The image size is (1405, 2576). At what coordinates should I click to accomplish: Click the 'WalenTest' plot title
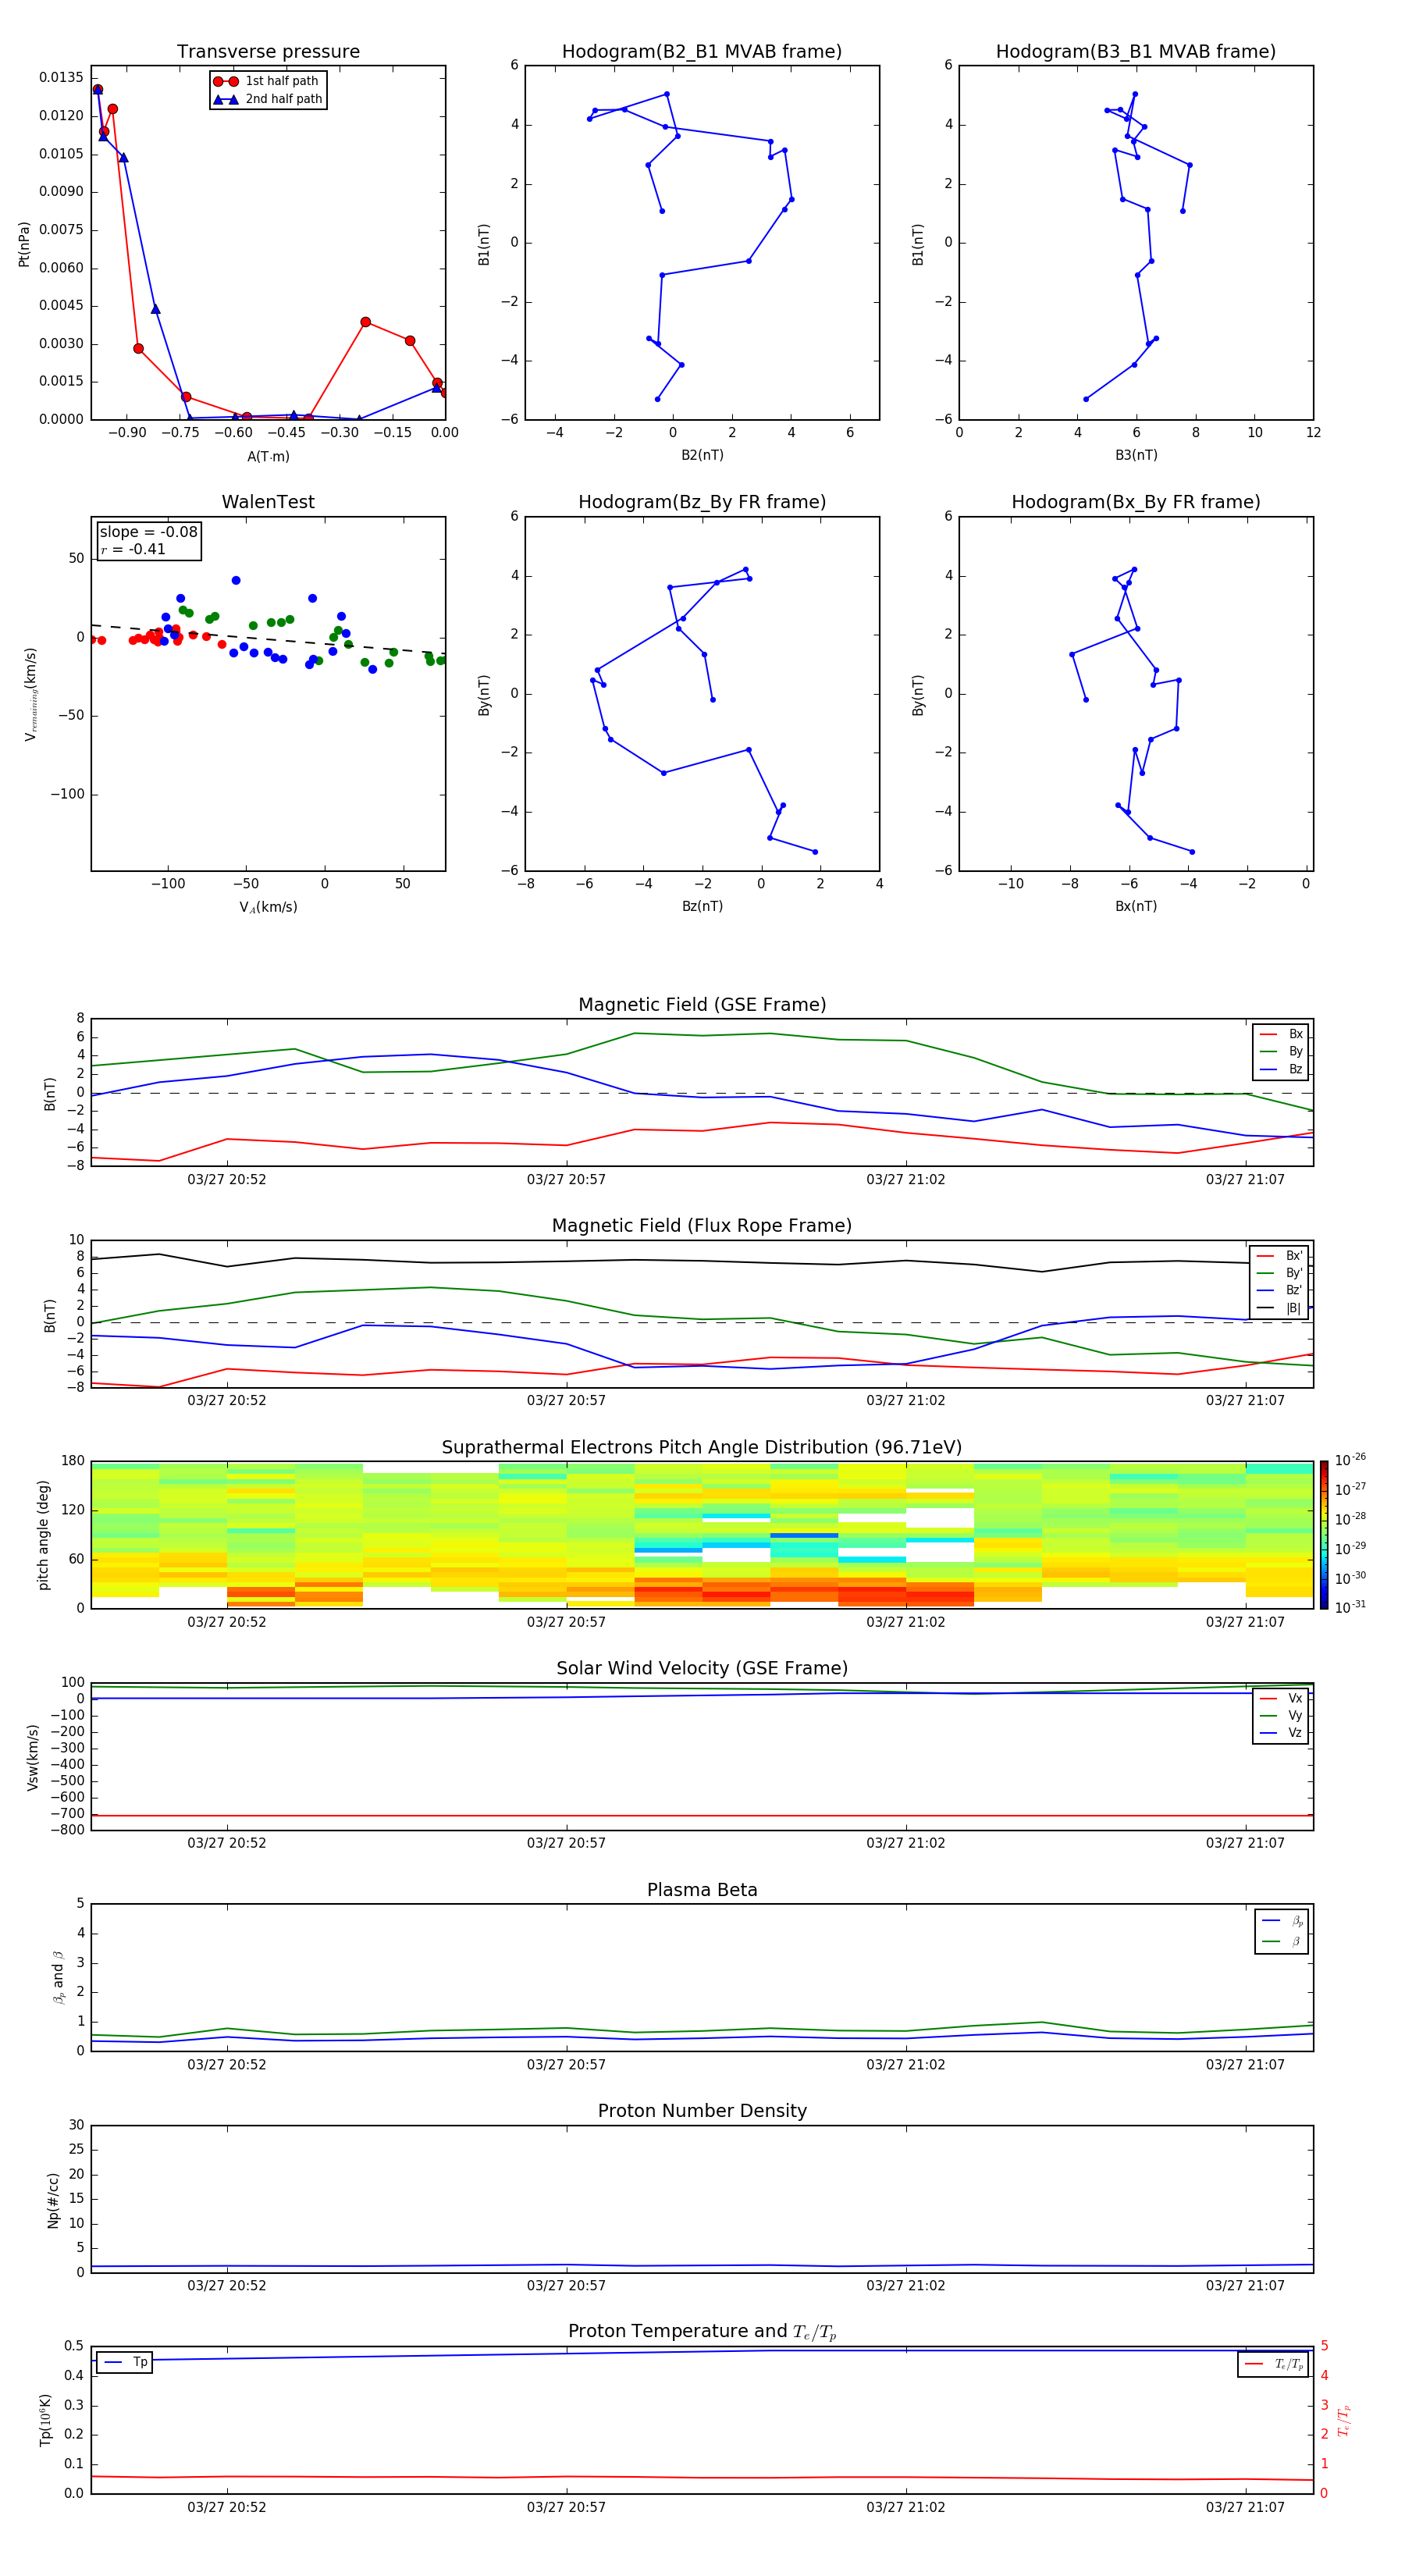coord(268,502)
